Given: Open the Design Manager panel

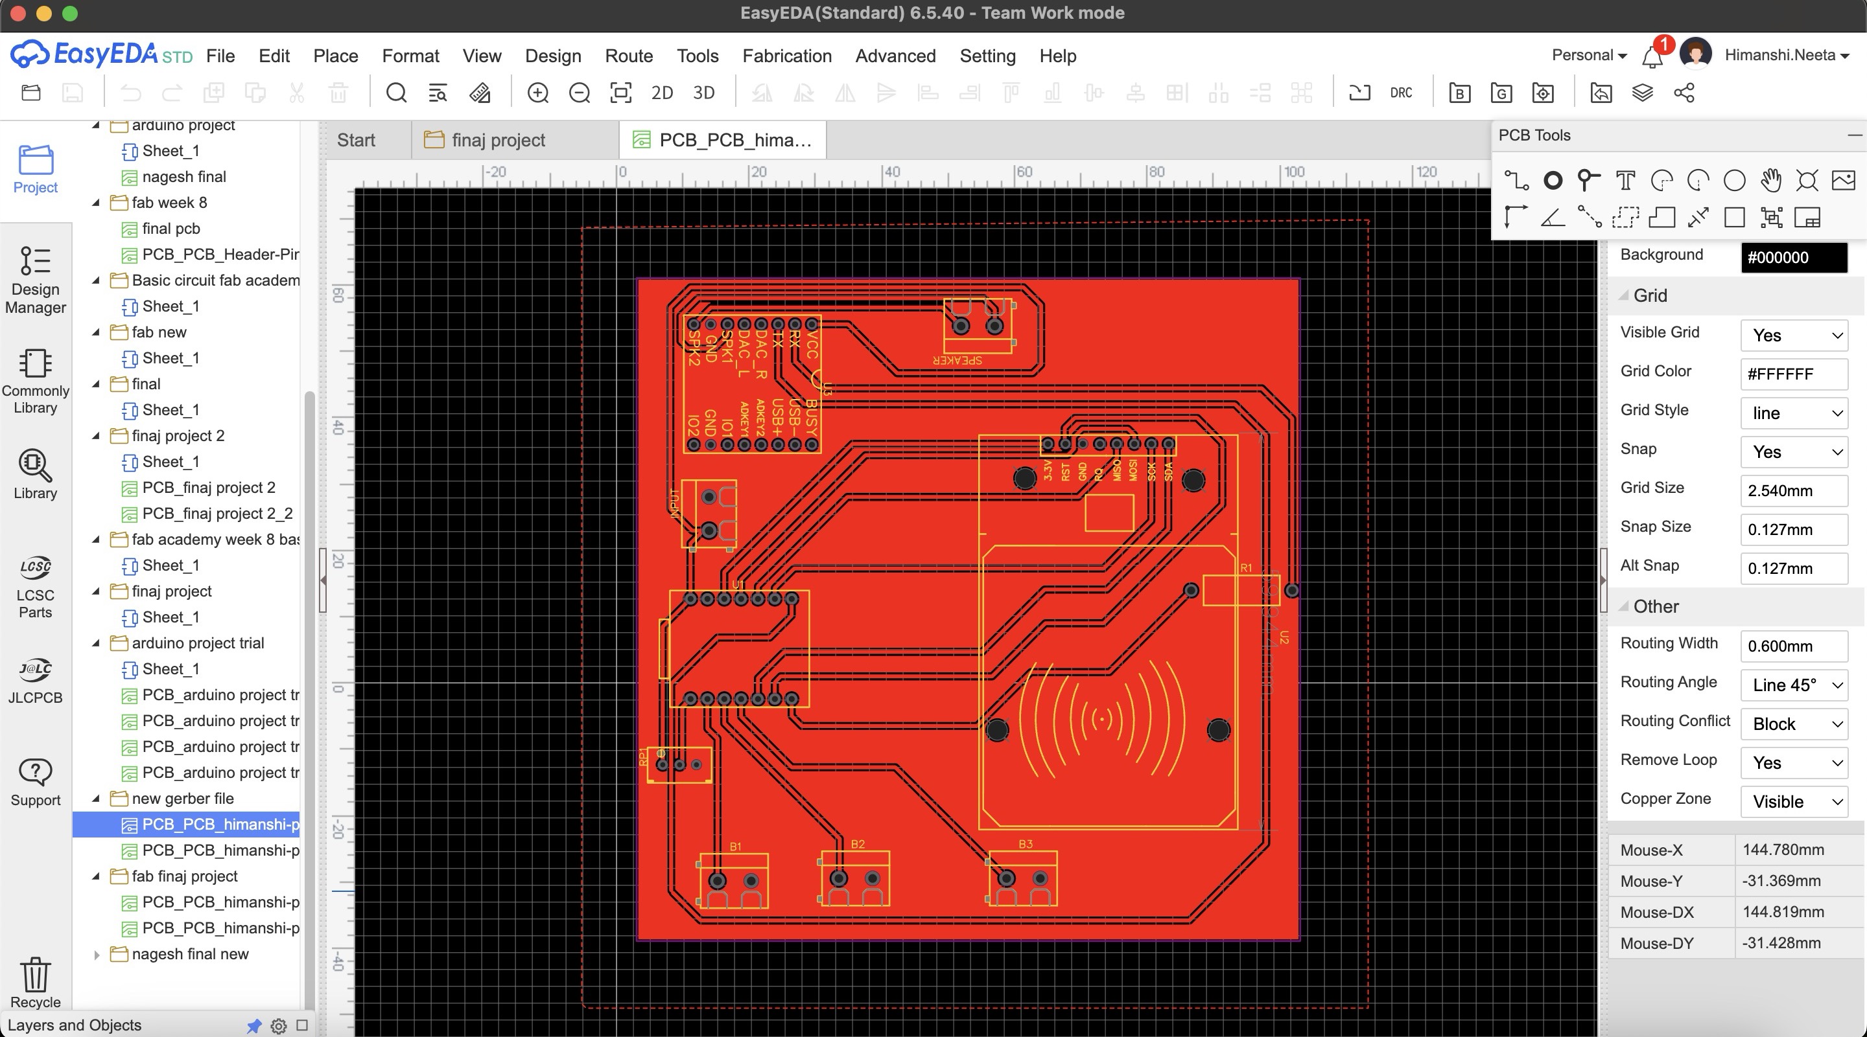Looking at the screenshot, I should click(35, 280).
